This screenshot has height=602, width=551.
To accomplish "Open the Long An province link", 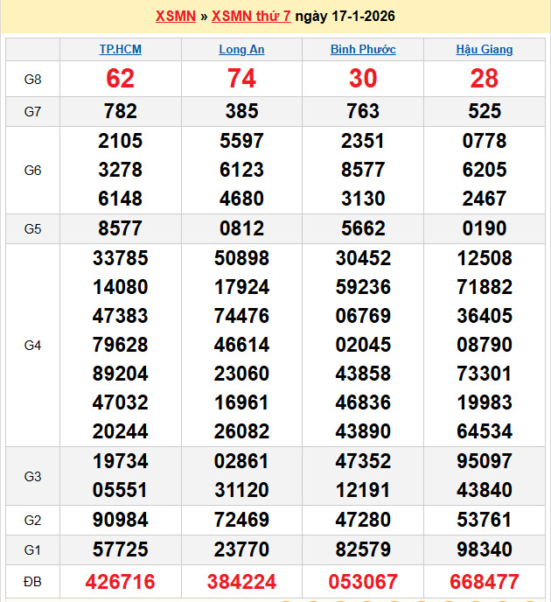I will click(x=241, y=50).
